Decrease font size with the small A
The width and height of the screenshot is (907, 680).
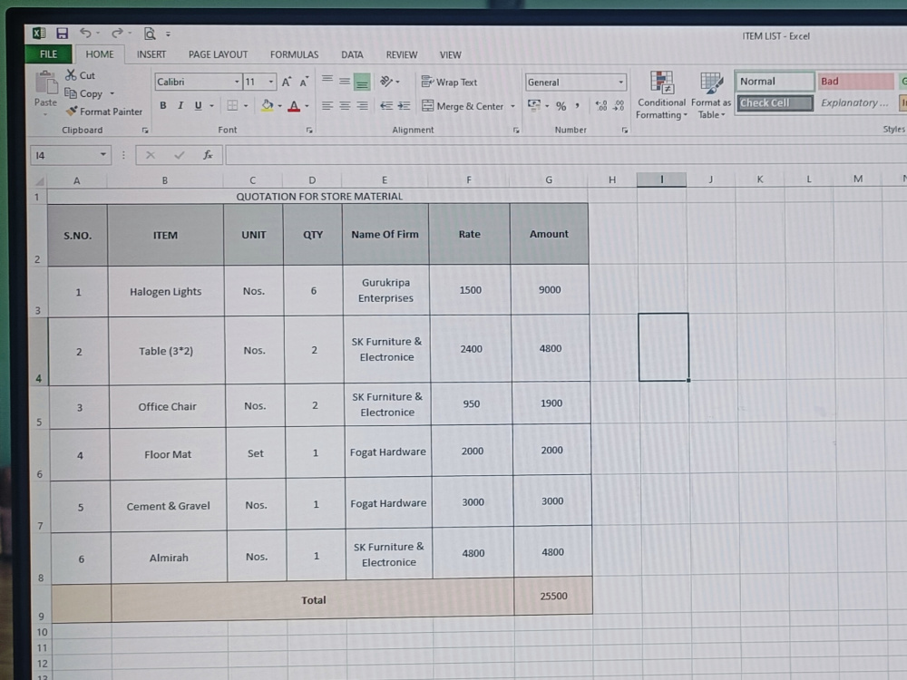(304, 83)
